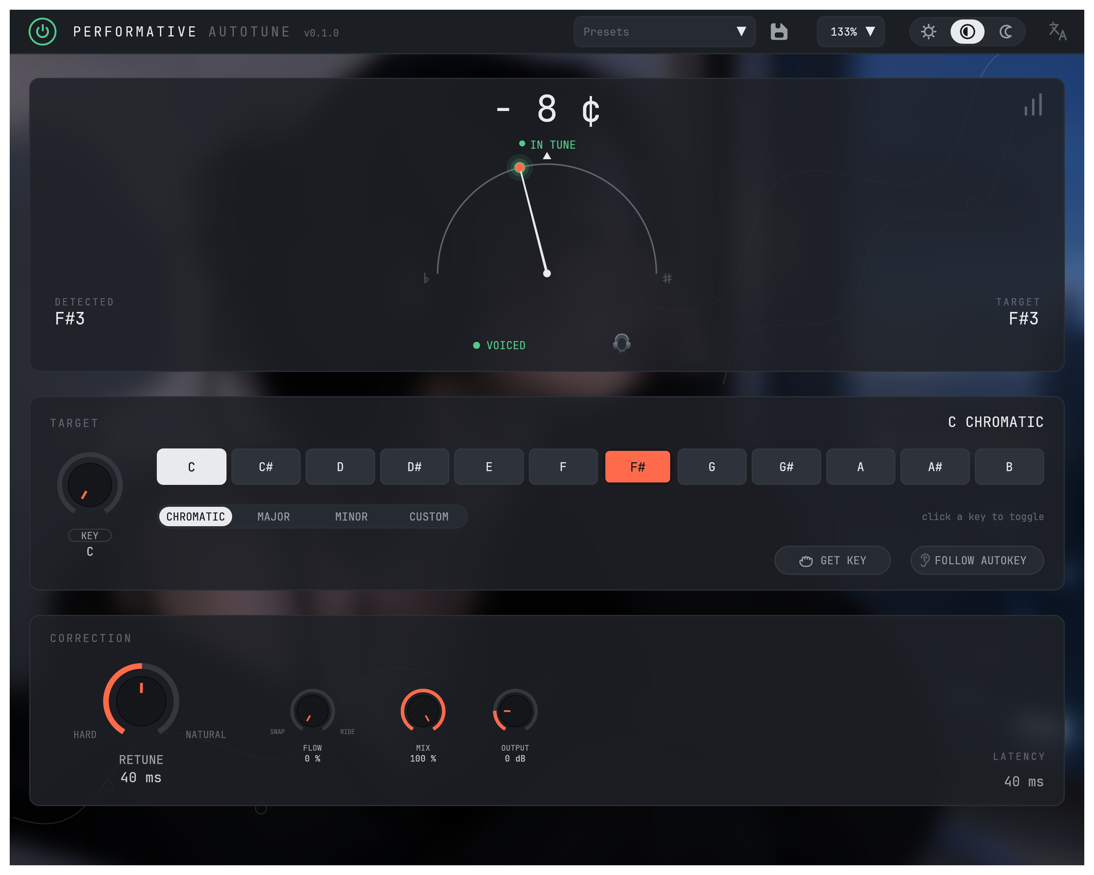Toggle the D note key
1094x875 pixels.
click(340, 467)
